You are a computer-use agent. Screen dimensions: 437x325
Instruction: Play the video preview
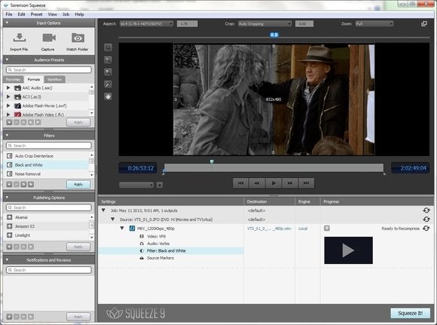273,183
